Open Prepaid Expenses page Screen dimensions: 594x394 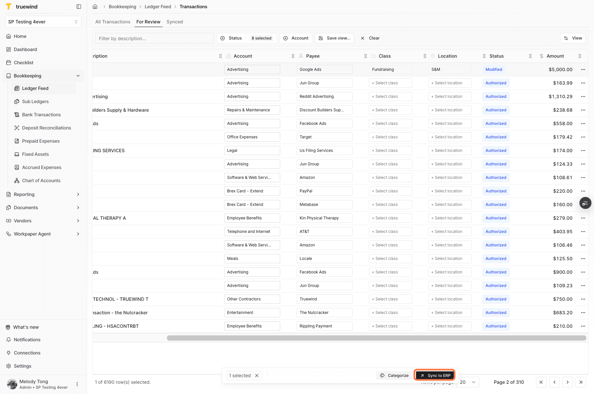pyautogui.click(x=44, y=141)
